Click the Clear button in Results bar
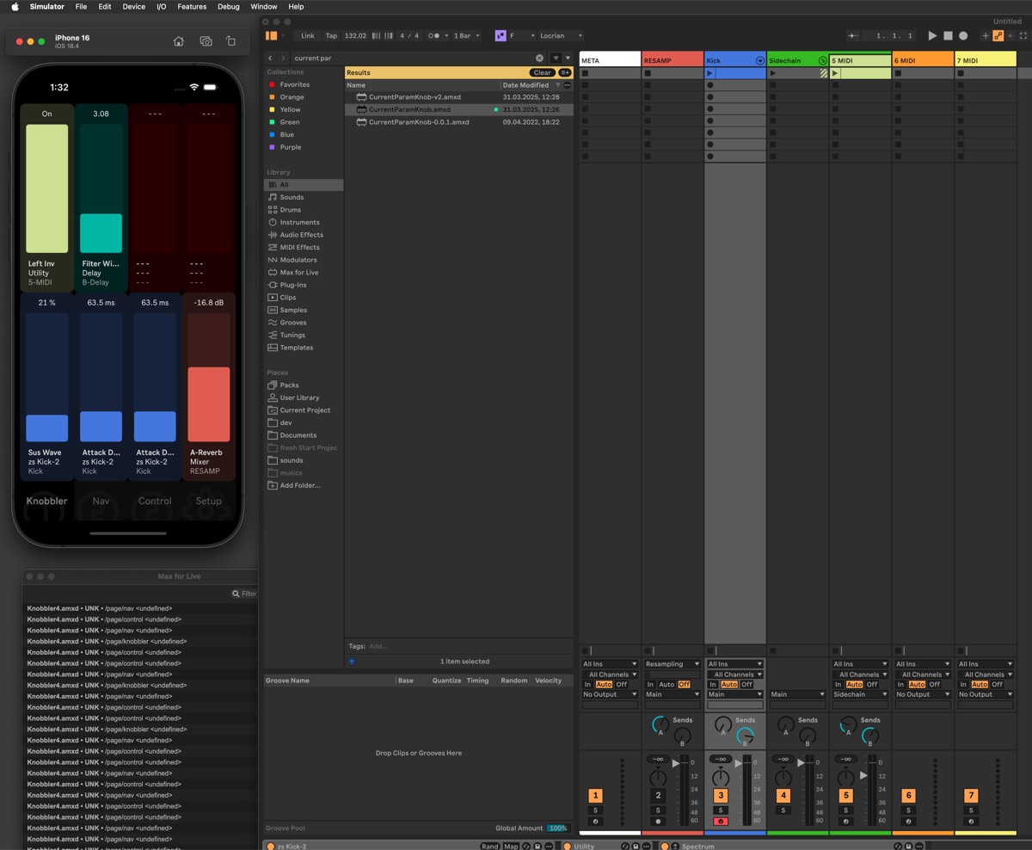The image size is (1032, 850). [543, 73]
